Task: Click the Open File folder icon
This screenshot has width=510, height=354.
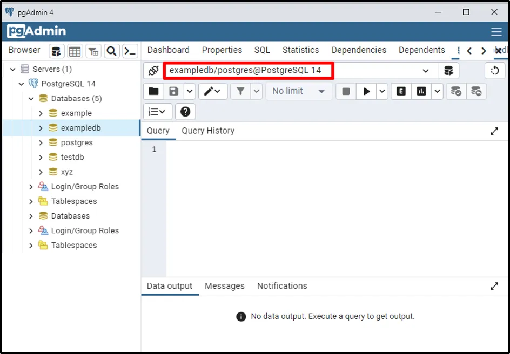Action: (153, 92)
